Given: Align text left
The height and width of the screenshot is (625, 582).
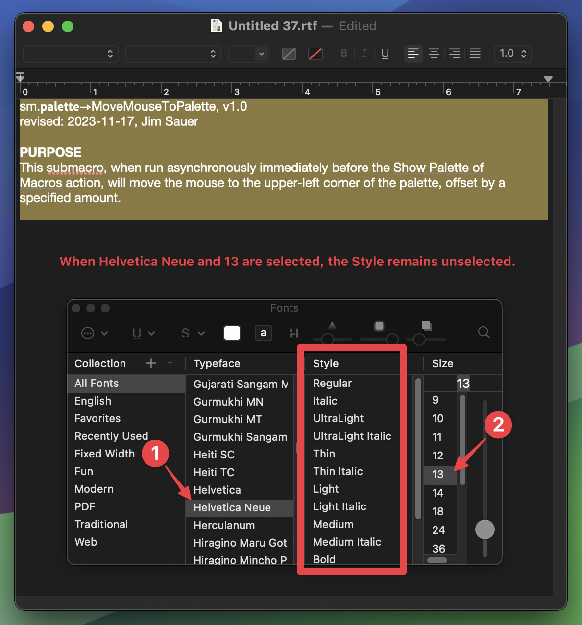Looking at the screenshot, I should [413, 53].
